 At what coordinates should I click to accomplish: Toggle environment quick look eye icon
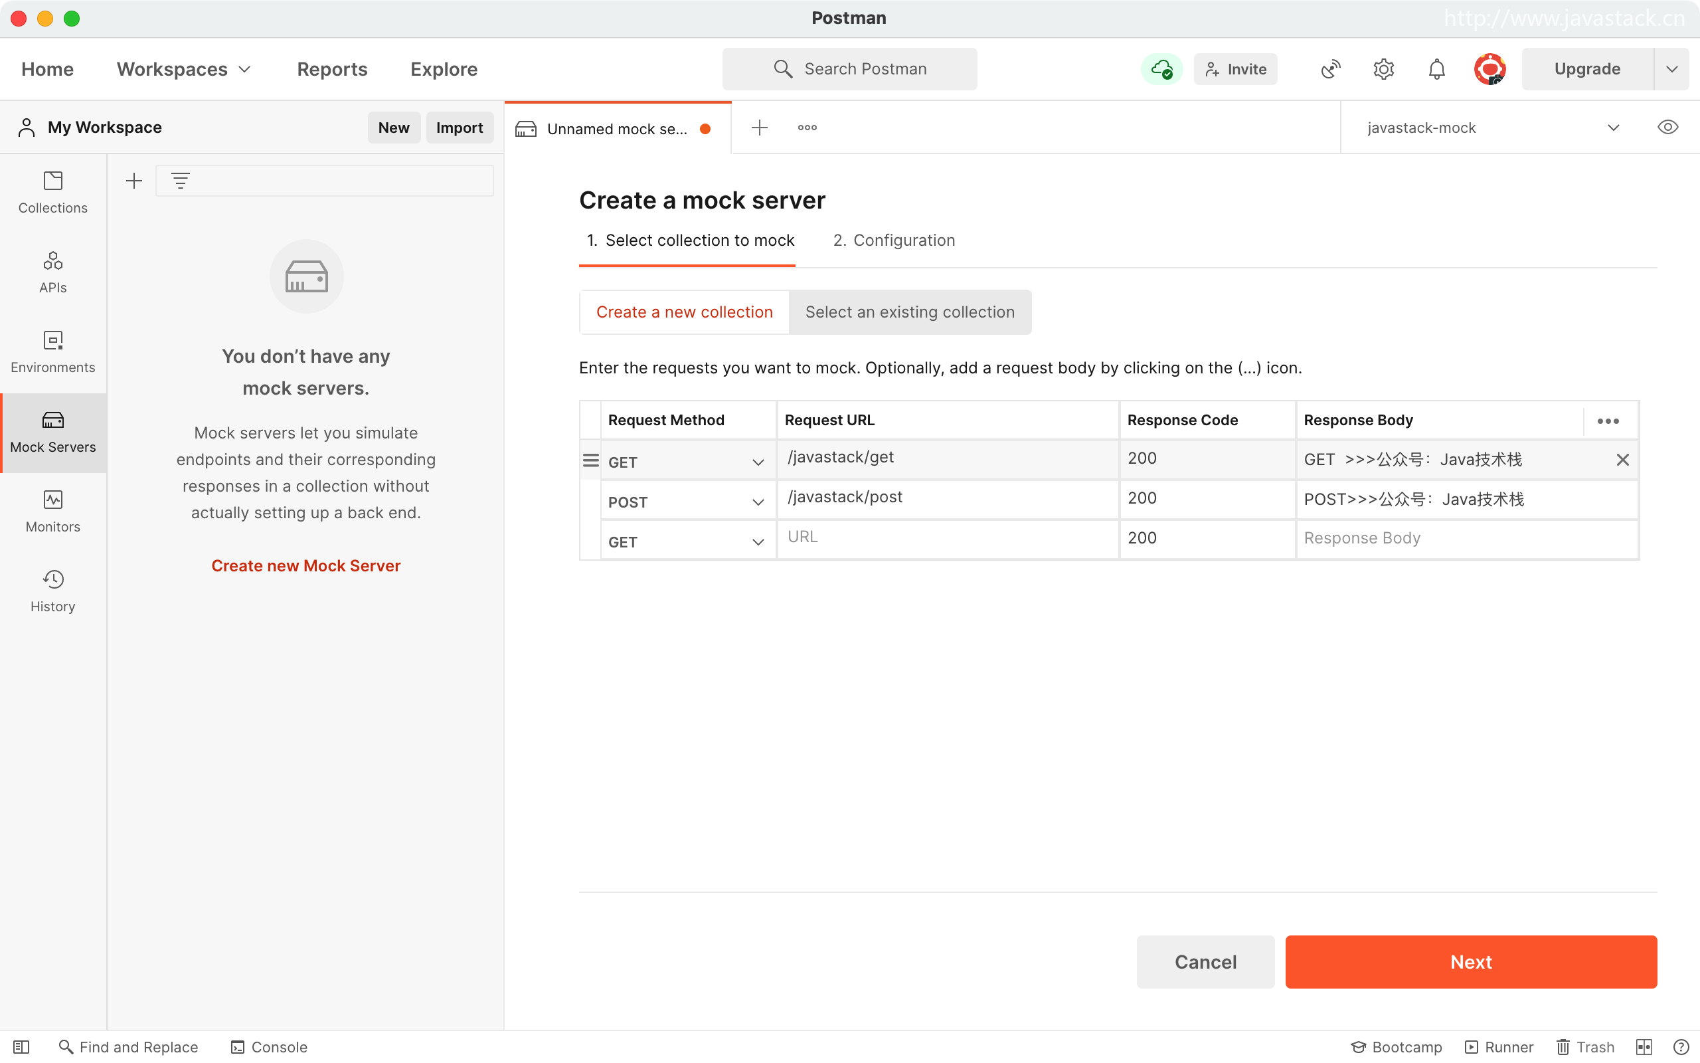pos(1667,128)
